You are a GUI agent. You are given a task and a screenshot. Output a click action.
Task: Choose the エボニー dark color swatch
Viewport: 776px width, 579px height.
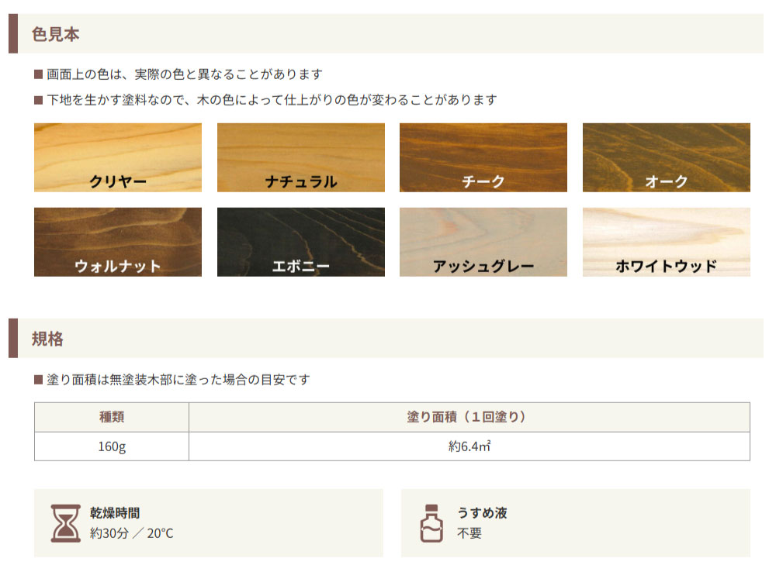point(300,242)
